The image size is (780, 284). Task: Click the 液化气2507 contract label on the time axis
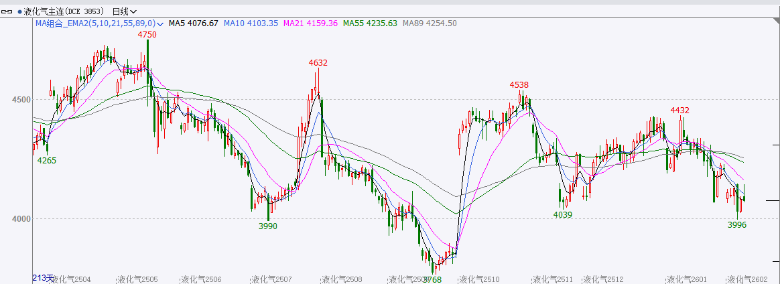coord(271,279)
